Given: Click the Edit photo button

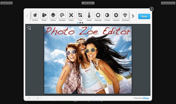Looking at the screenshot, I should point(88,3).
